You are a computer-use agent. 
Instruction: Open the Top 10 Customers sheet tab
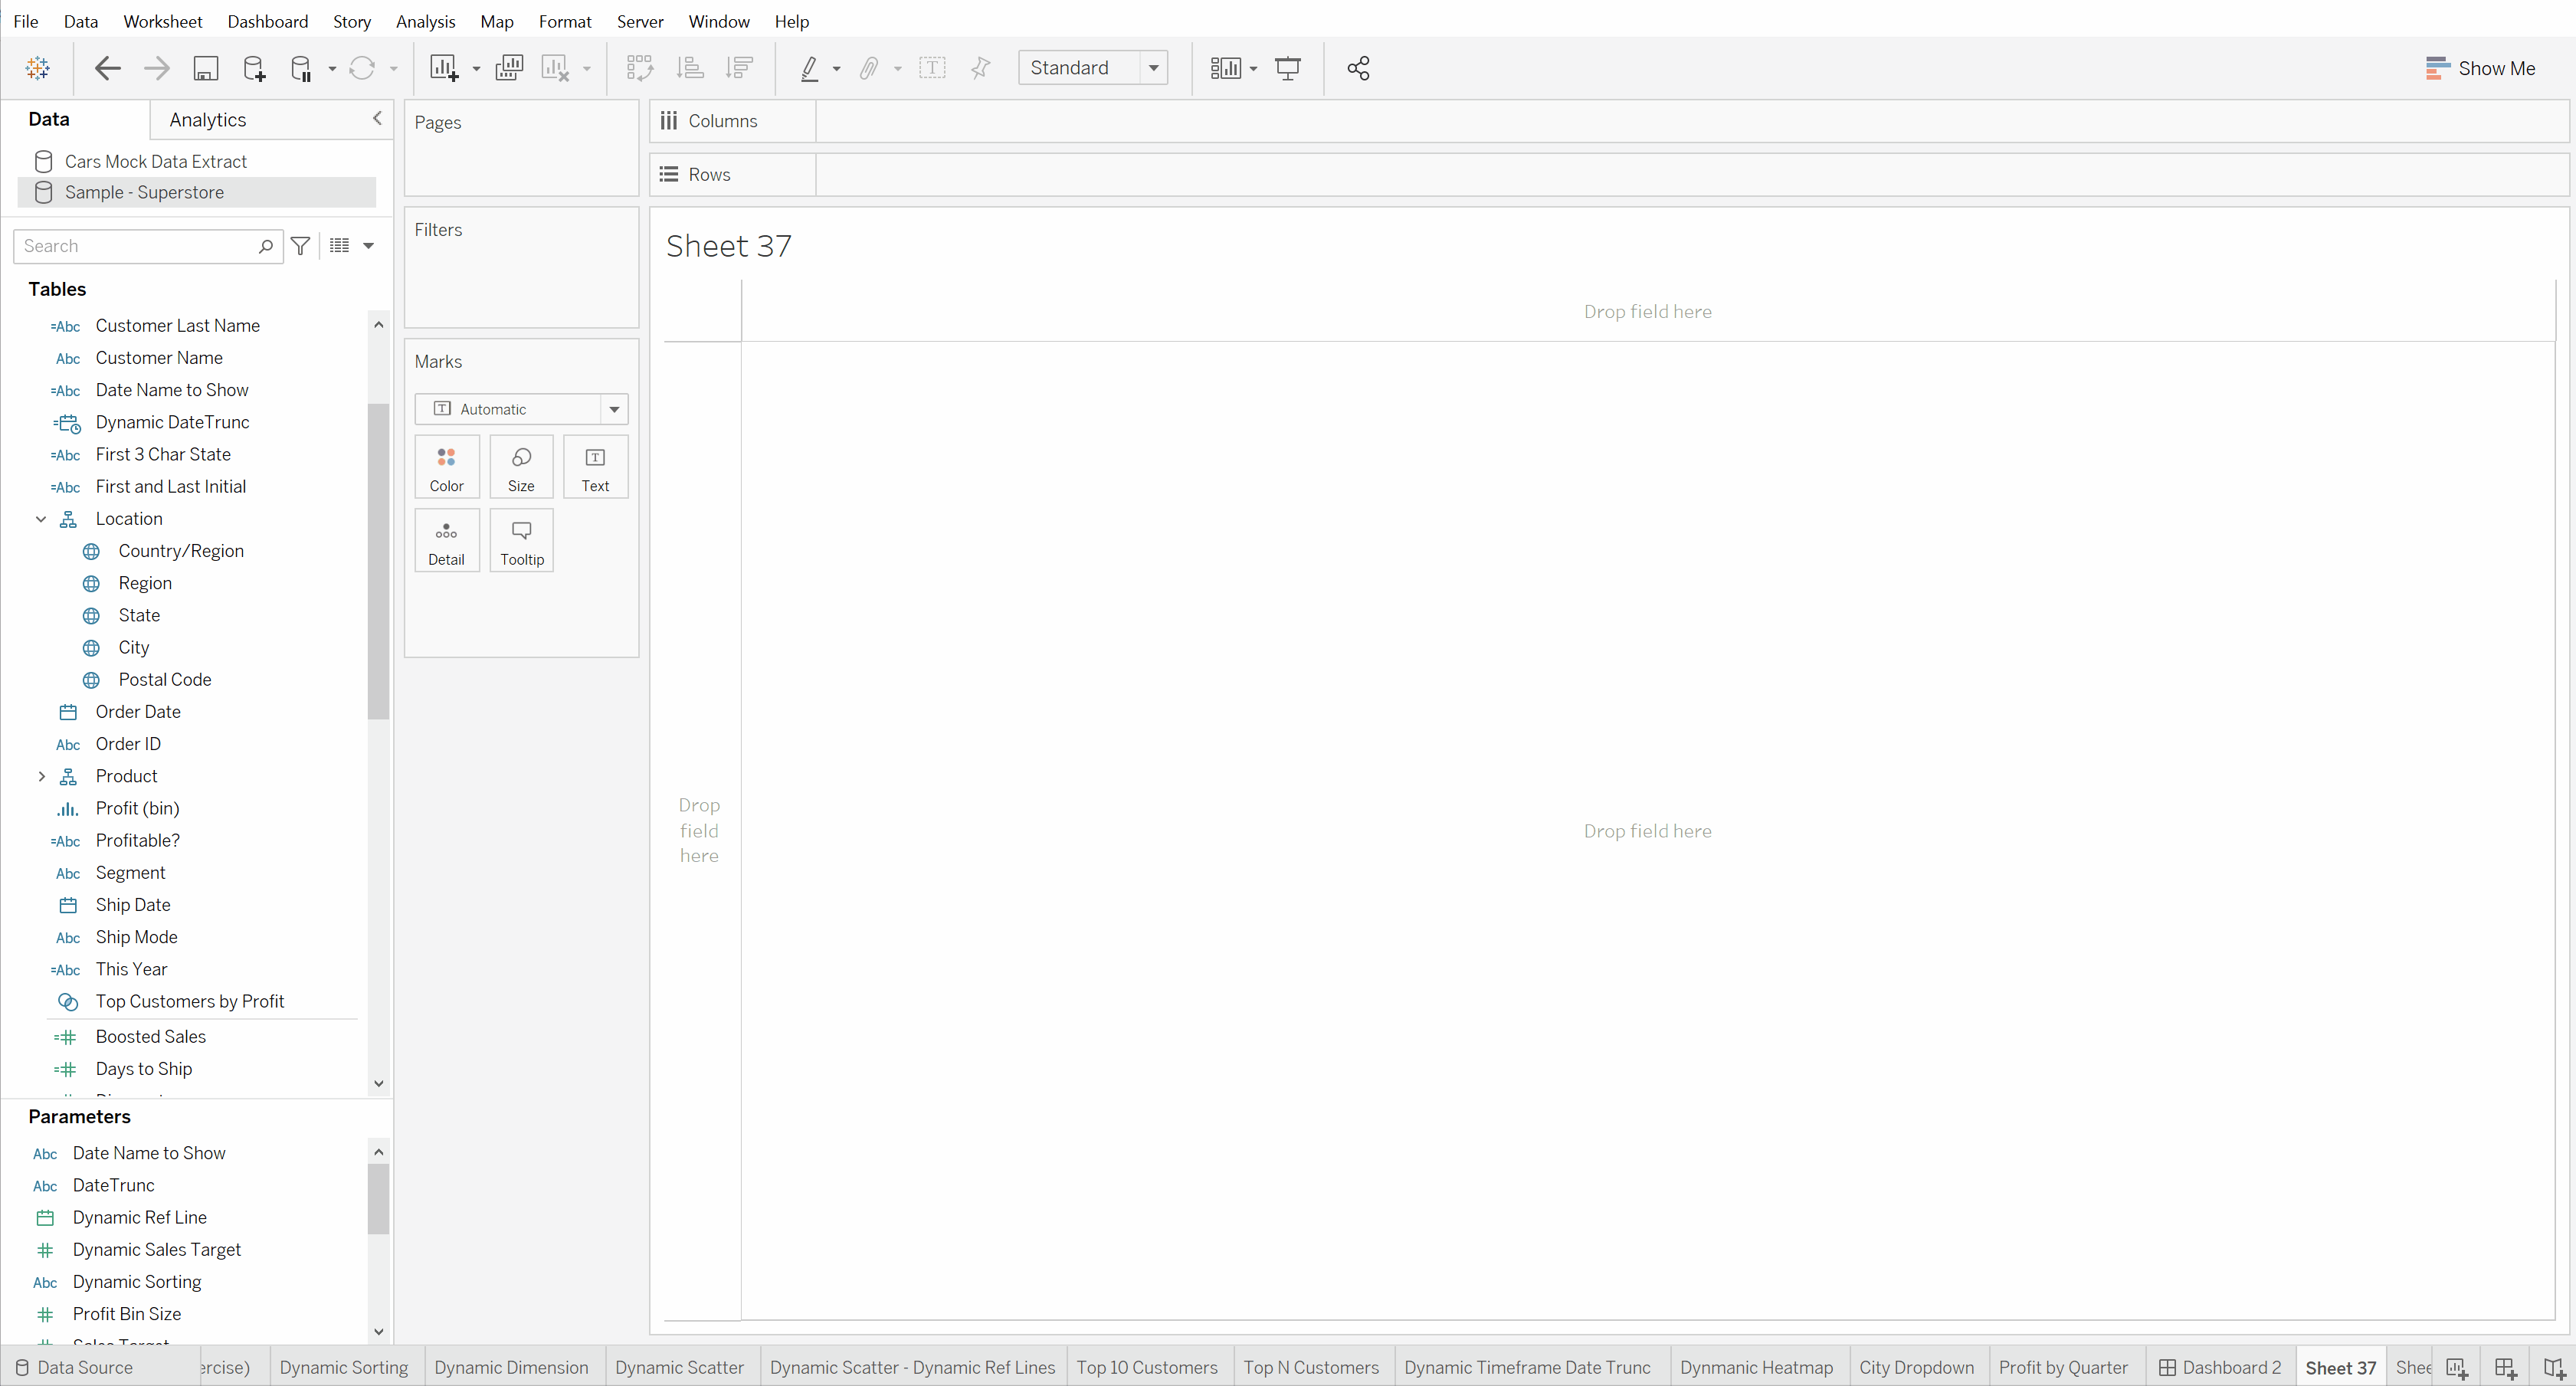[x=1146, y=1367]
